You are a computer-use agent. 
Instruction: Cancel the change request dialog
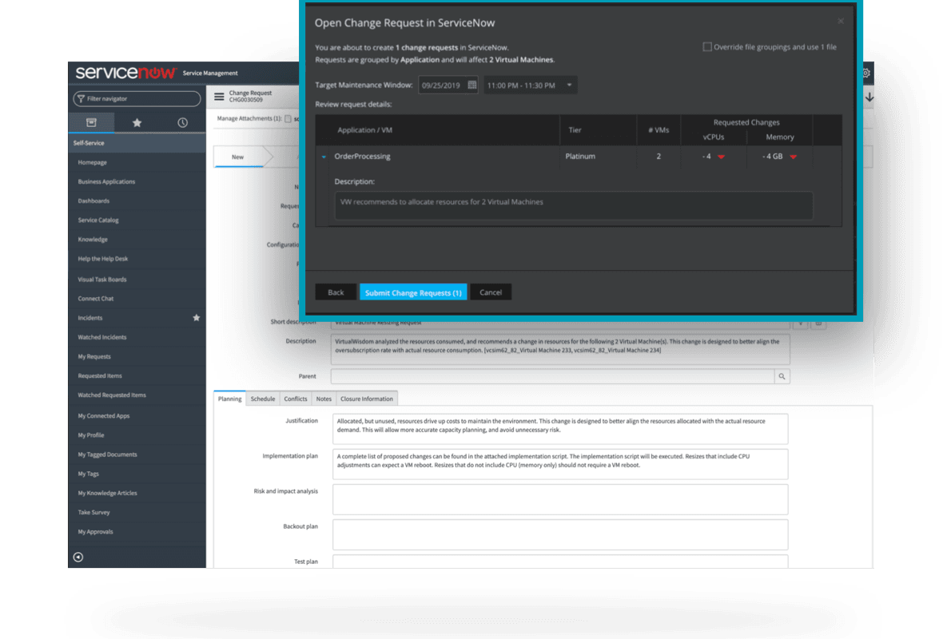(491, 292)
